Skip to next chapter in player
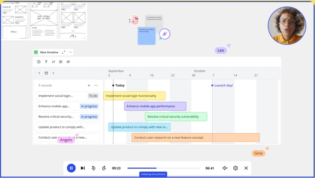The height and width of the screenshot is (178, 315). 83,168
